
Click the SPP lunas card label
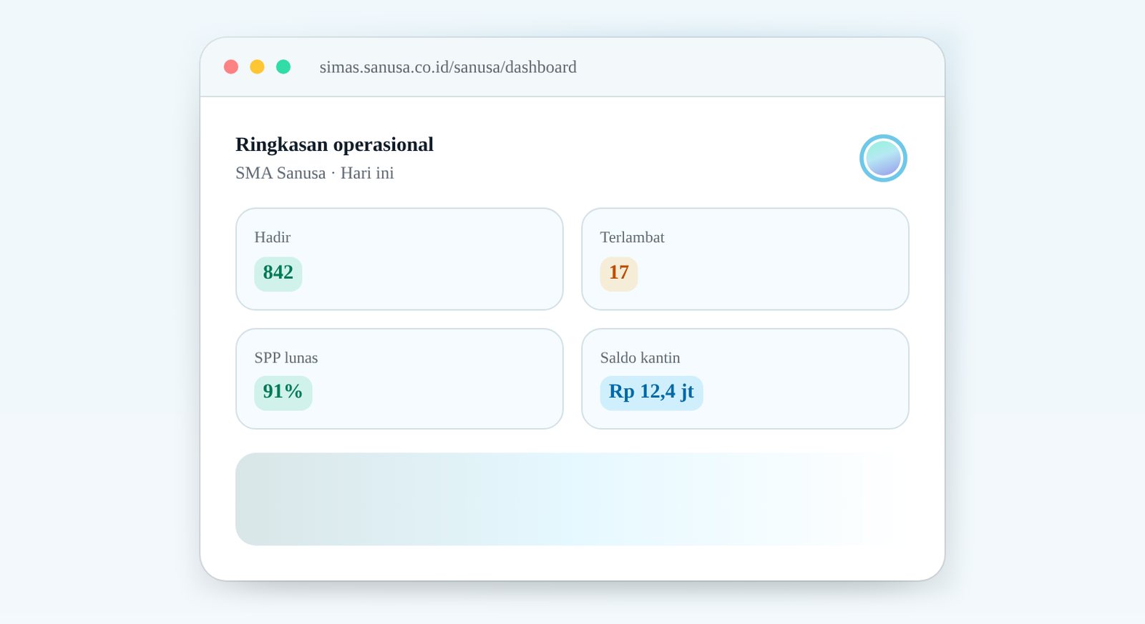[286, 357]
